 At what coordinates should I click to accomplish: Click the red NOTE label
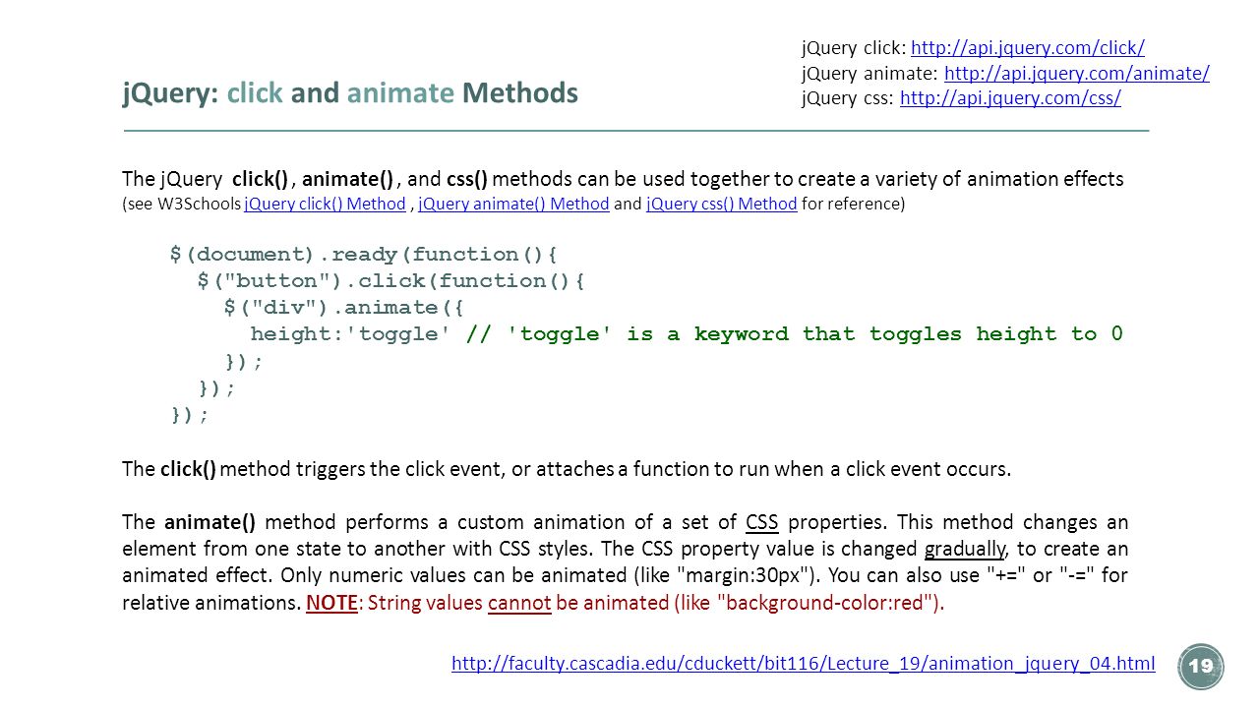[x=331, y=603]
